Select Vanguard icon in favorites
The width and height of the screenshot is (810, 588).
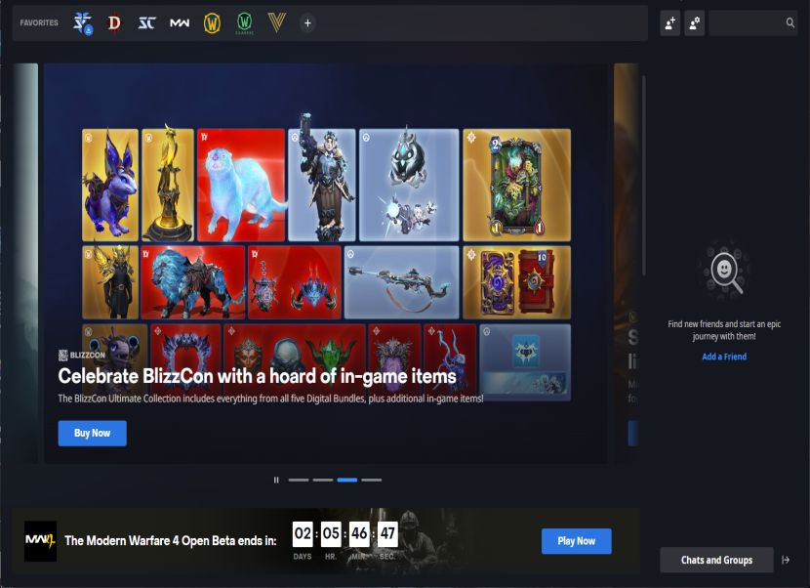click(x=277, y=22)
